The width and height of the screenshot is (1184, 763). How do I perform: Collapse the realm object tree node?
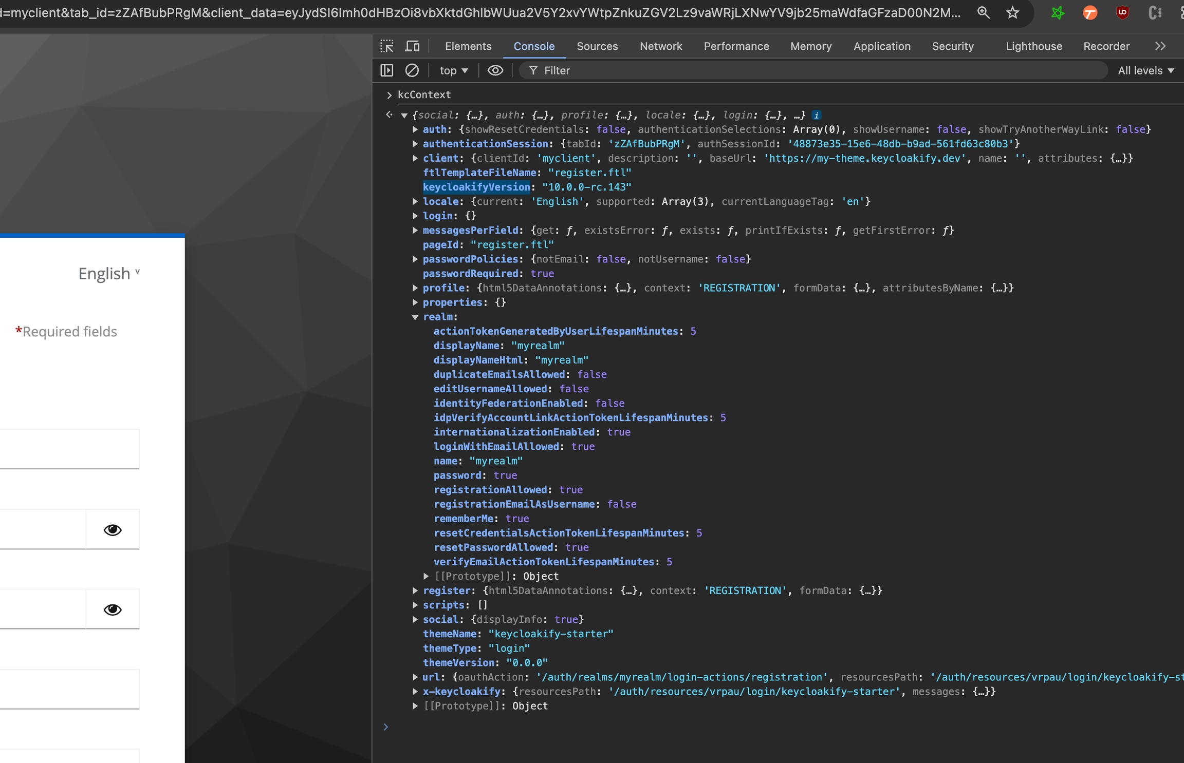[415, 317]
